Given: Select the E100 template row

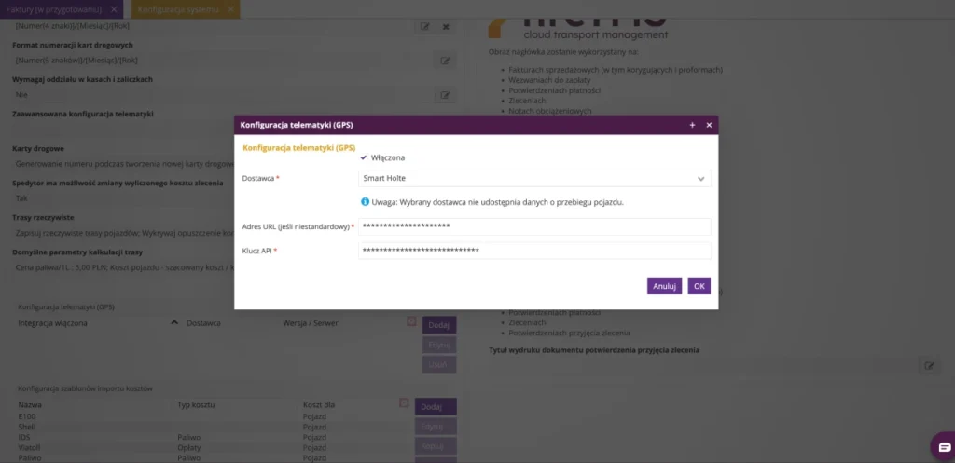Looking at the screenshot, I should [207, 416].
